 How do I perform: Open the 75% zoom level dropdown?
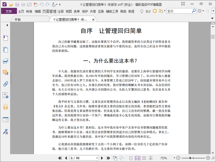tap(174, 158)
